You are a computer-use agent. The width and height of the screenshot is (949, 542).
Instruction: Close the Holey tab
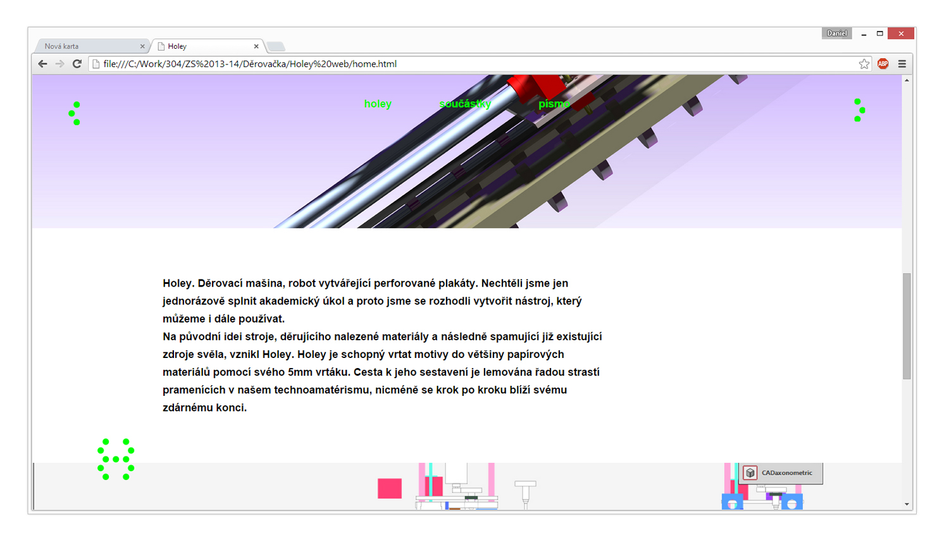pyautogui.click(x=256, y=46)
